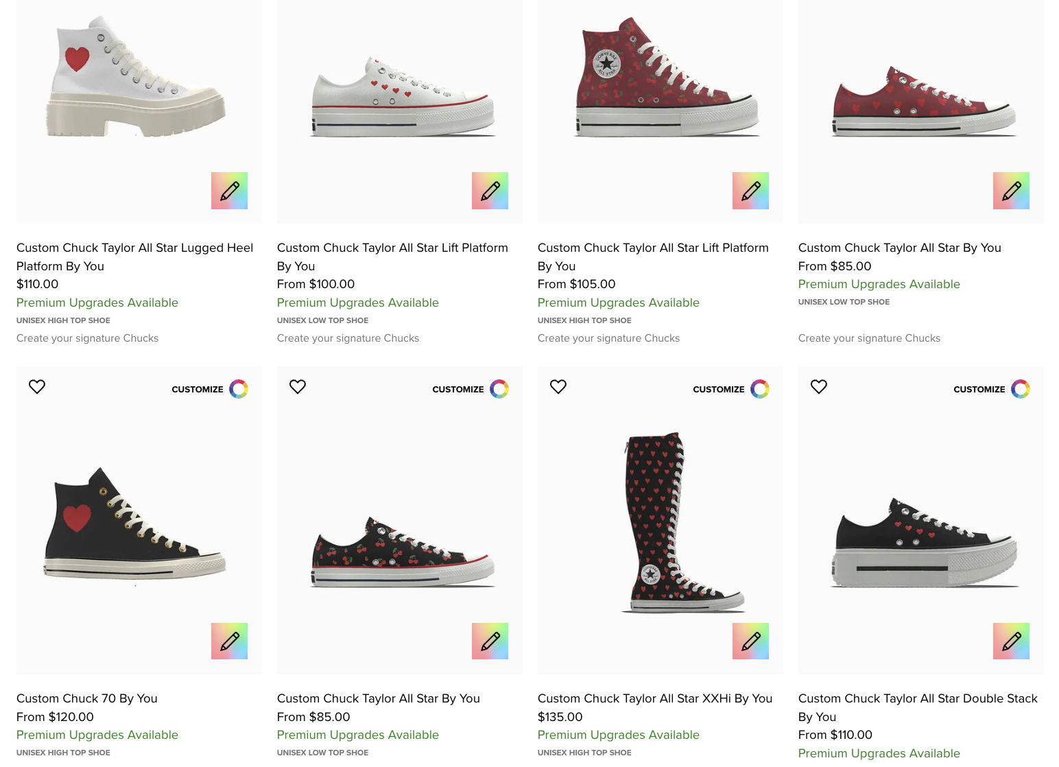Add Double Stack shoe to favorites
1059x767 pixels.
819,387
